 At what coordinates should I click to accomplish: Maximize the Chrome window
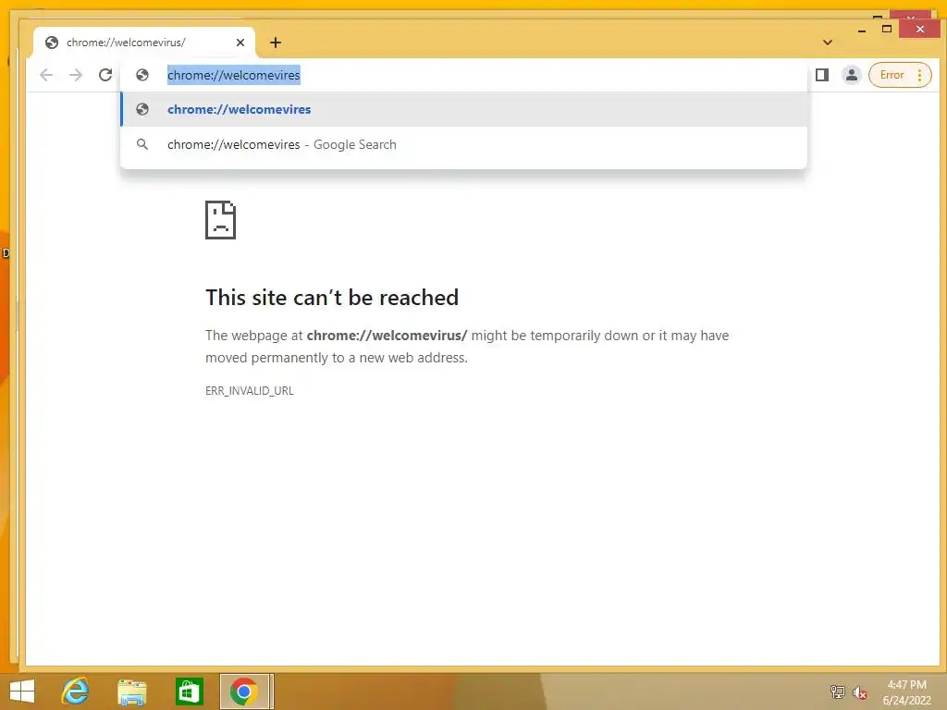pos(887,29)
